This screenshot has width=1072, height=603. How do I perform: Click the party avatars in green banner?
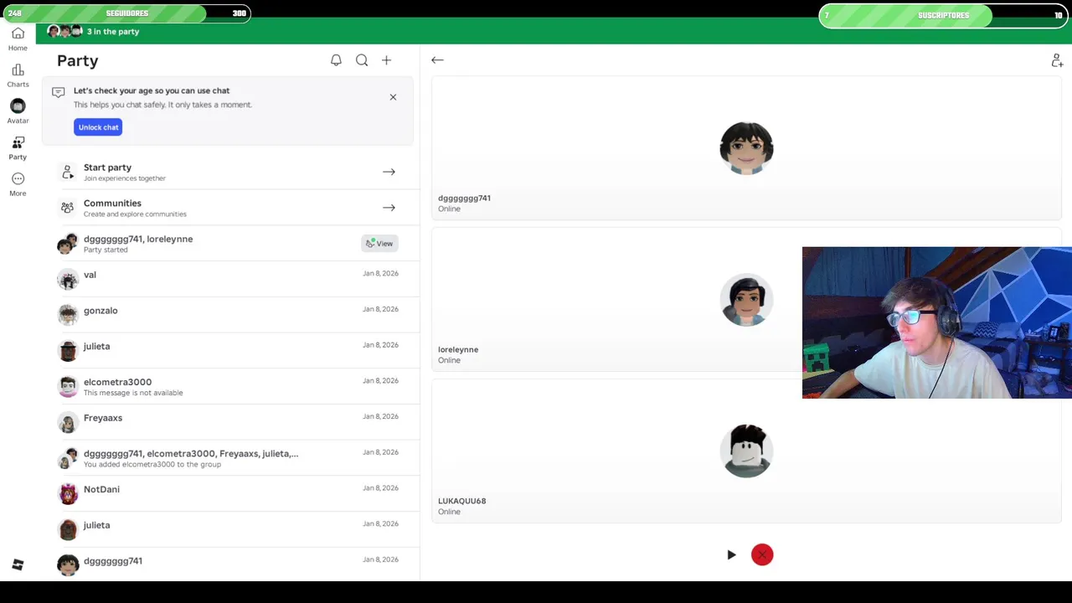(x=64, y=31)
